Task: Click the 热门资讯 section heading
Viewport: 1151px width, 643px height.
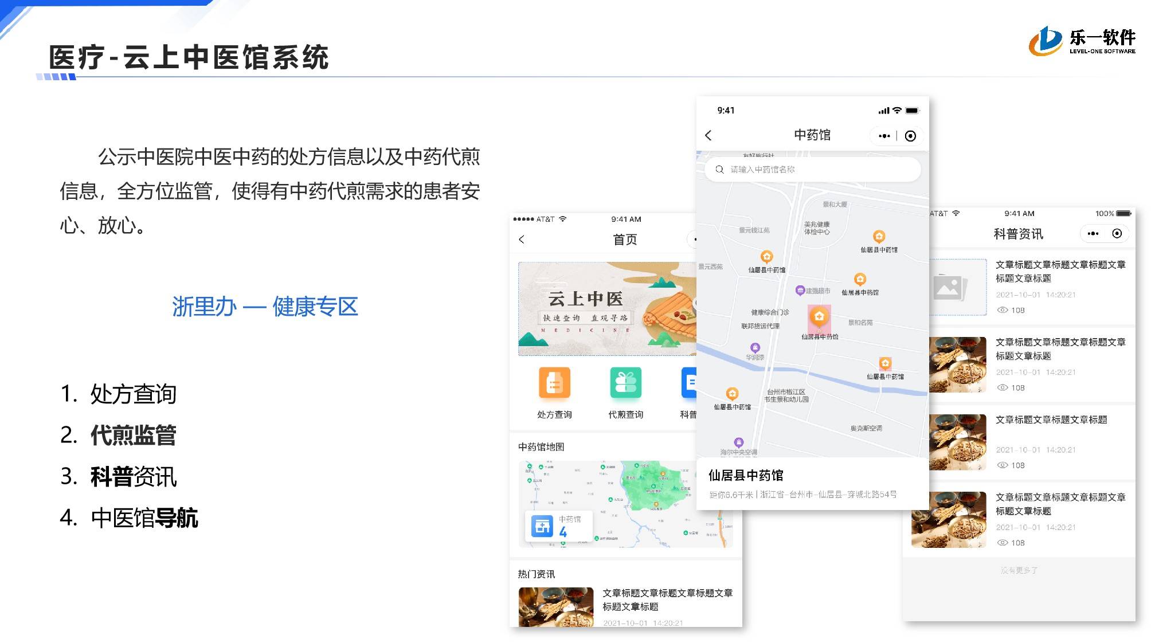Action: tap(537, 574)
